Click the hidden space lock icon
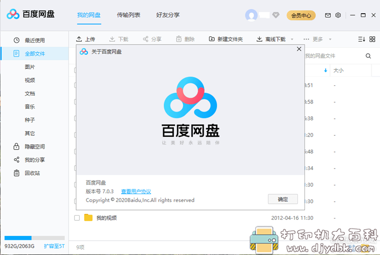The image size is (380, 255). point(16,146)
